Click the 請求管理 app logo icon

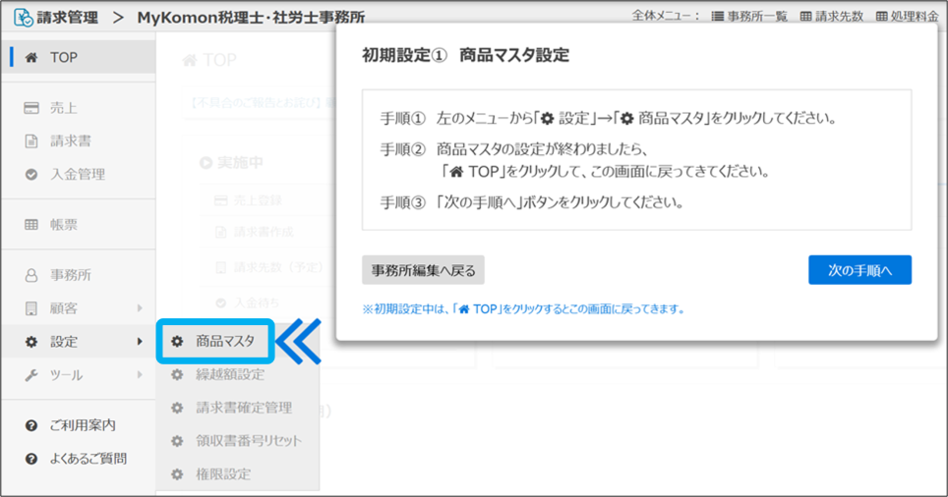point(22,17)
